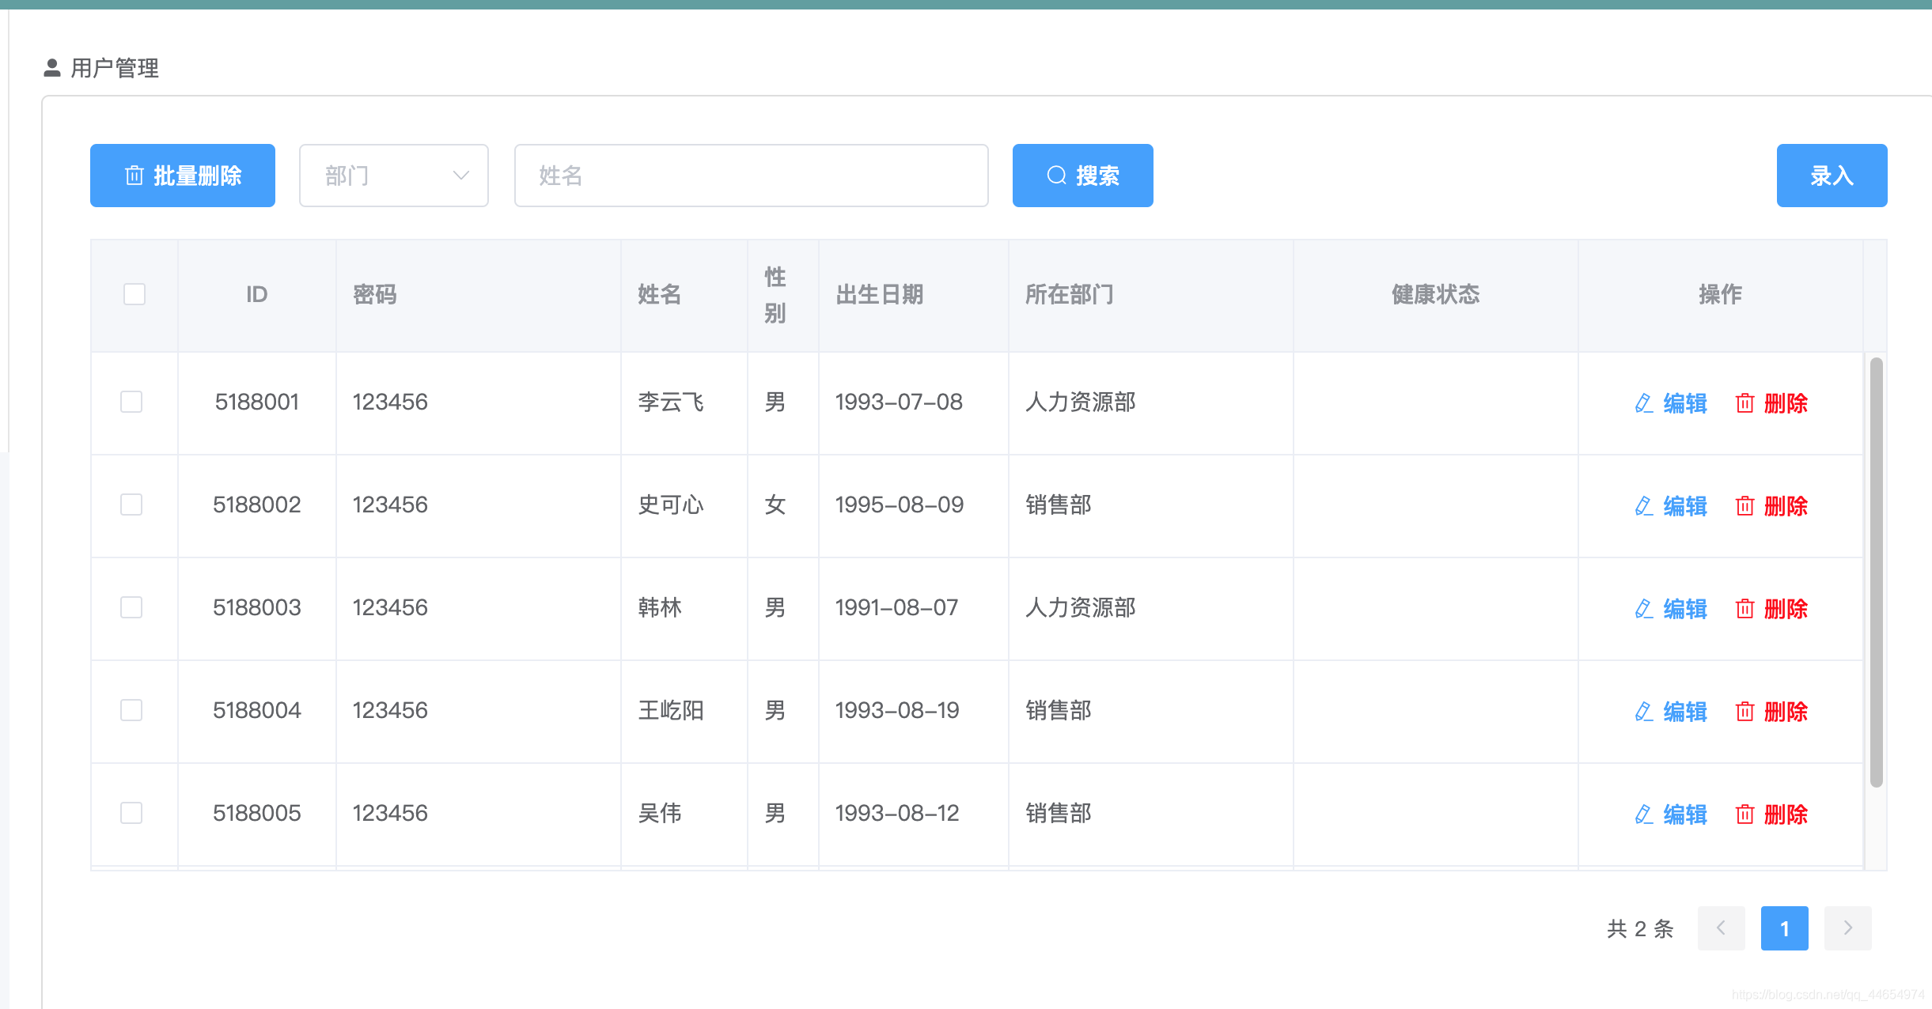
Task: Click edit pencil icon for 李云飞
Action: tap(1644, 403)
